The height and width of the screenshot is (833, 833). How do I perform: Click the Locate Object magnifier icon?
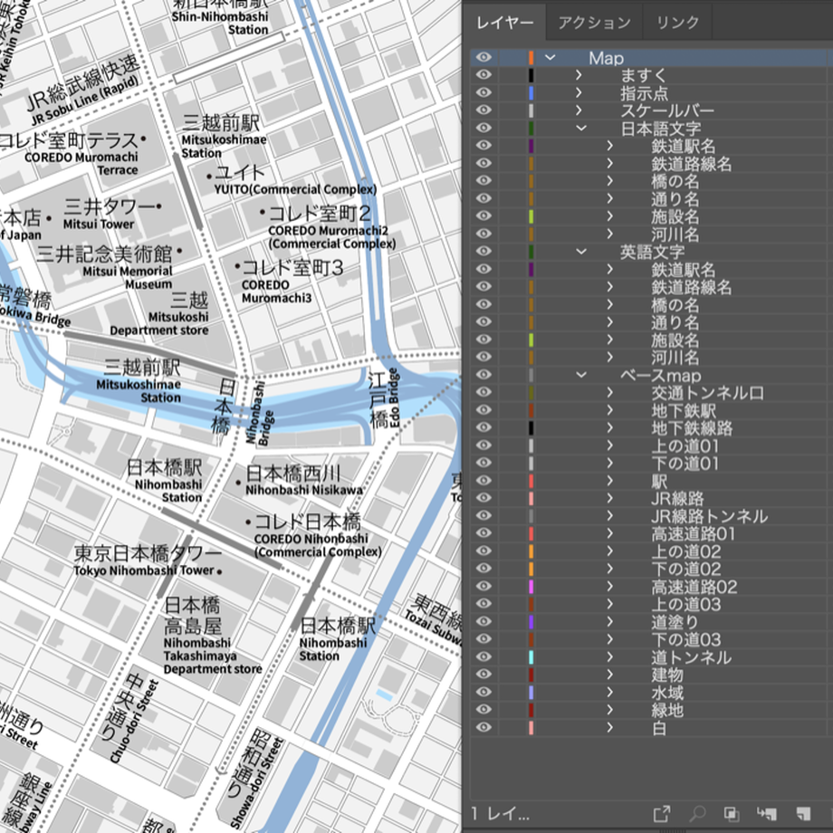pyautogui.click(x=697, y=813)
